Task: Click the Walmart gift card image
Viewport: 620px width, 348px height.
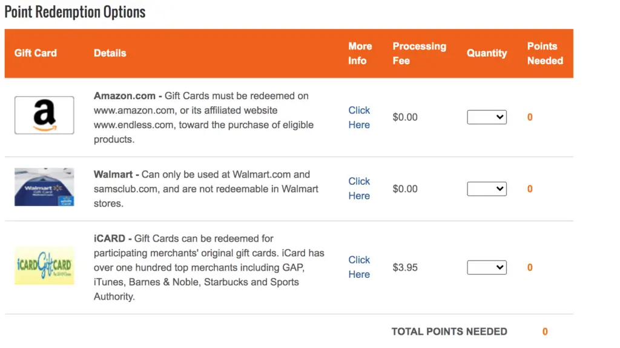Action: pos(44,187)
